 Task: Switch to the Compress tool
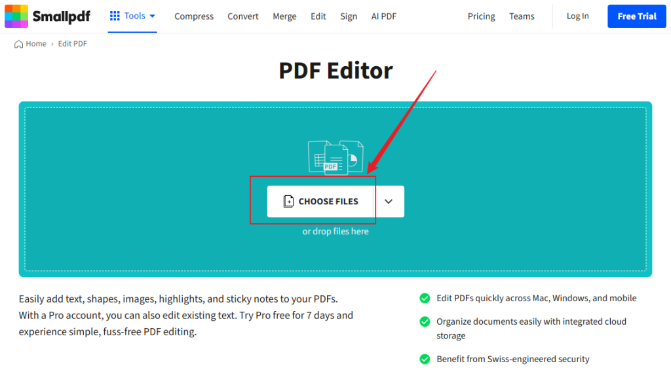[x=194, y=16]
